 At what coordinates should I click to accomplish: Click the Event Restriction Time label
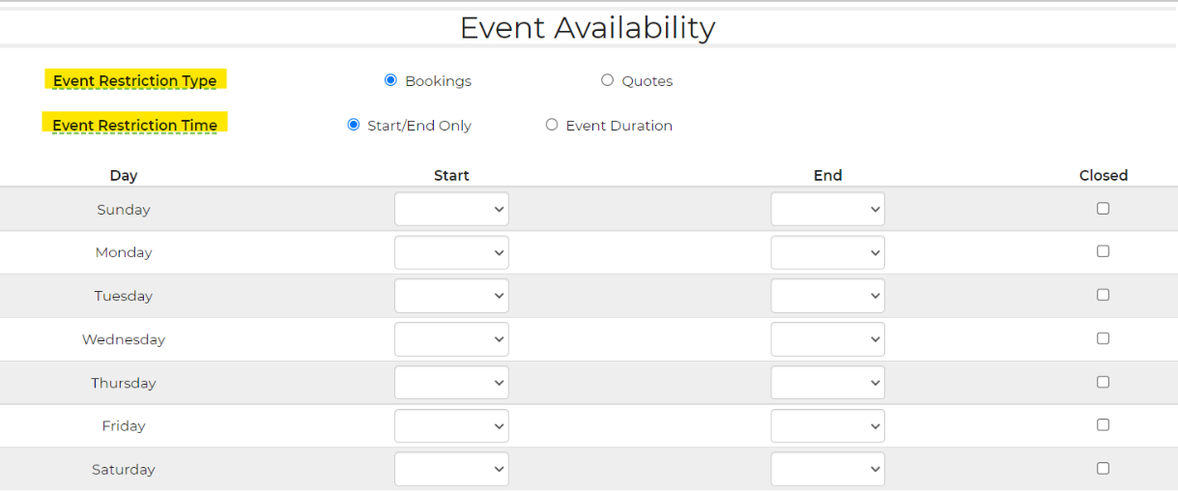134,125
